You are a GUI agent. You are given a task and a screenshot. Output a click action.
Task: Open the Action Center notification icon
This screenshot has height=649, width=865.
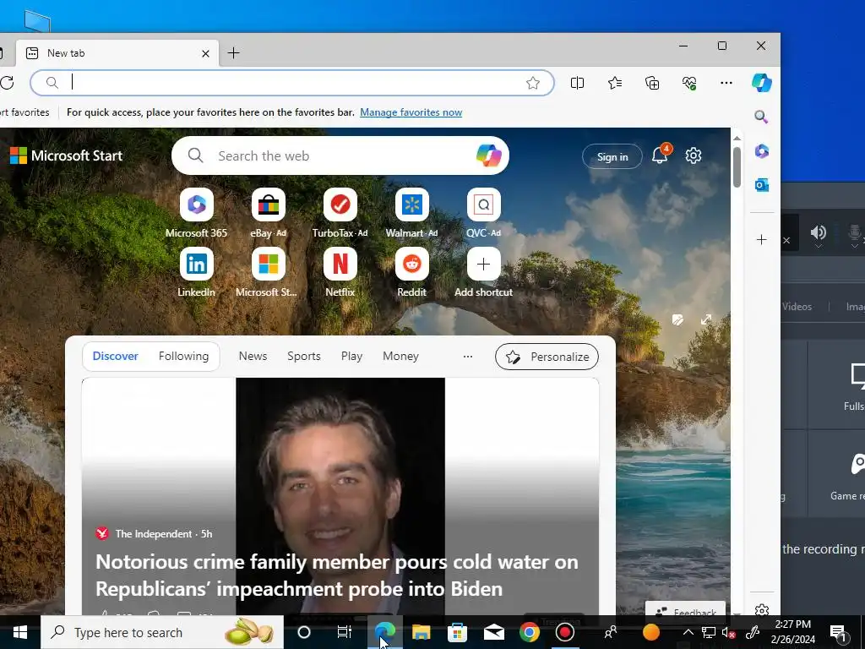coord(839,632)
